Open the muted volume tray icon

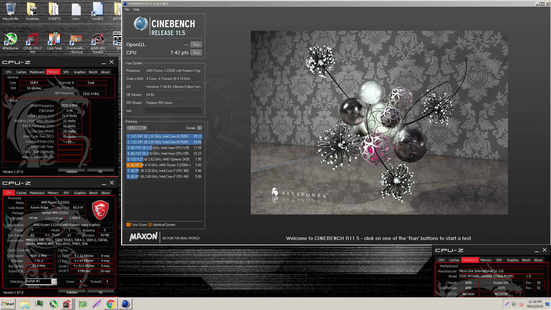pos(521,304)
